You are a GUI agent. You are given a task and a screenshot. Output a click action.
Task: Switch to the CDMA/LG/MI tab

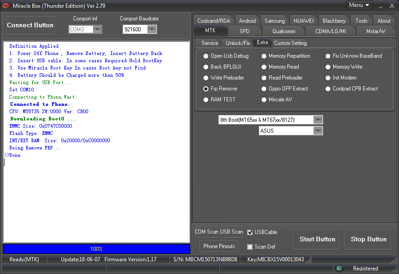pyautogui.click(x=330, y=31)
